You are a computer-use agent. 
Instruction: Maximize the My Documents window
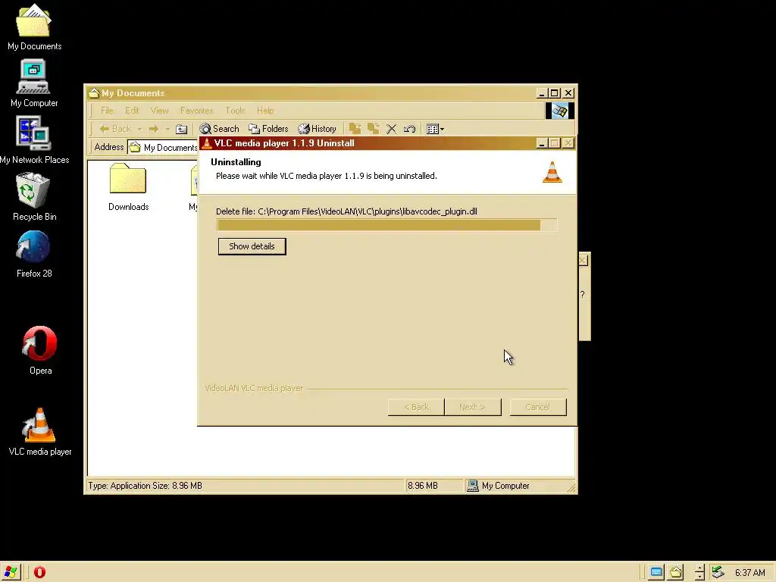[x=555, y=93]
